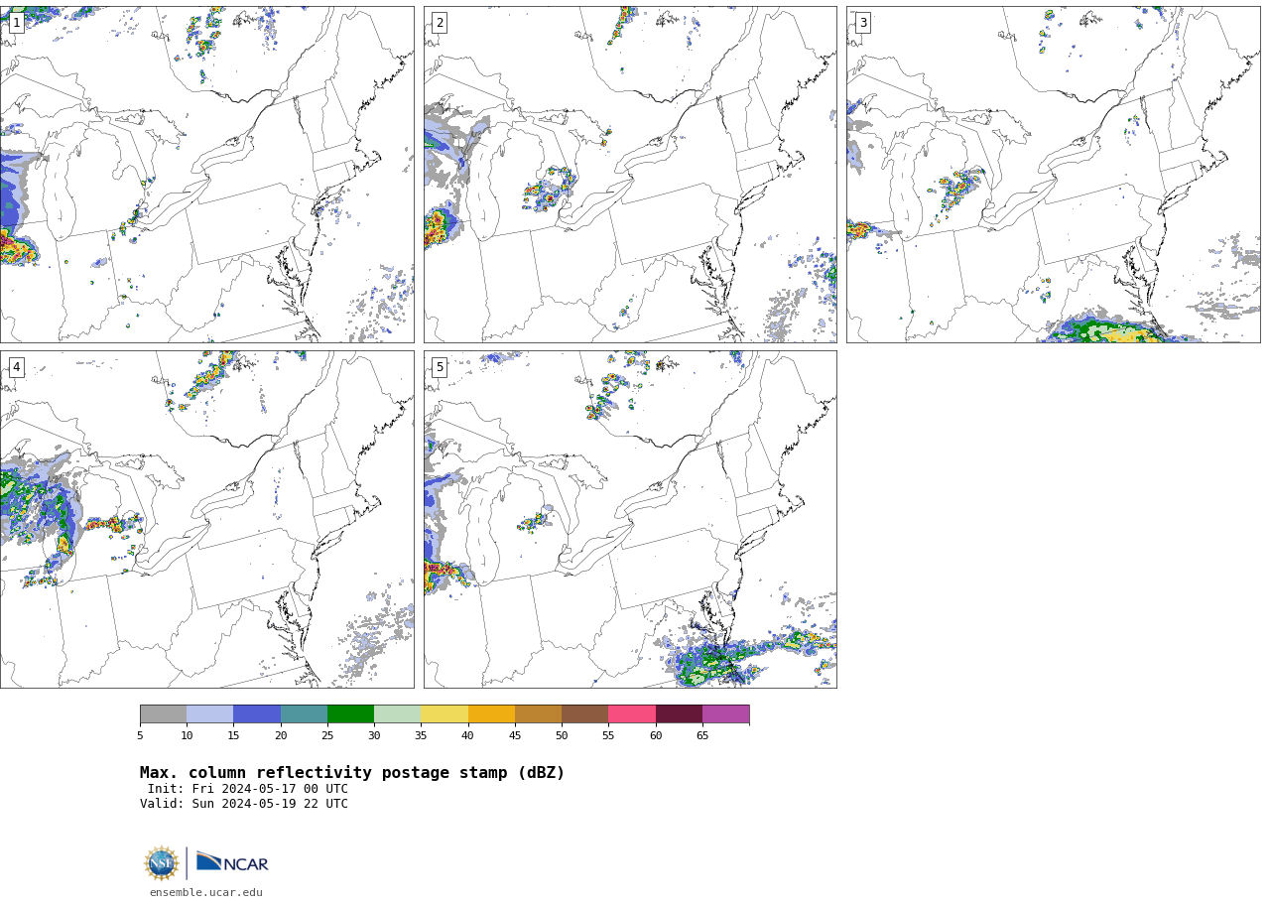Open postage stamp map 4
The image size is (1270, 903).
206,519
